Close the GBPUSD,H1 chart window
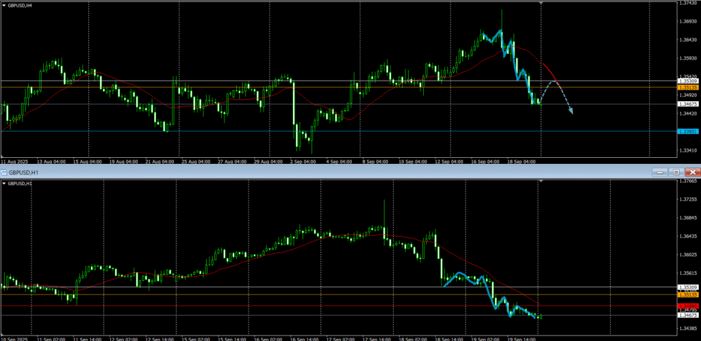This screenshot has width=701, height=341. (x=692, y=172)
